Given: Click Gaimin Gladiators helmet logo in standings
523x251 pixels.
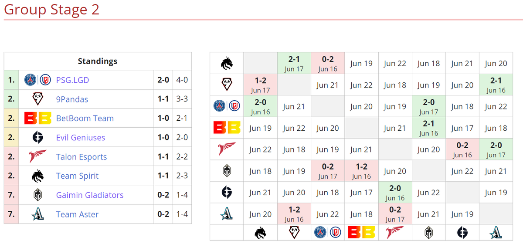Looking at the screenshot, I should pos(38,195).
